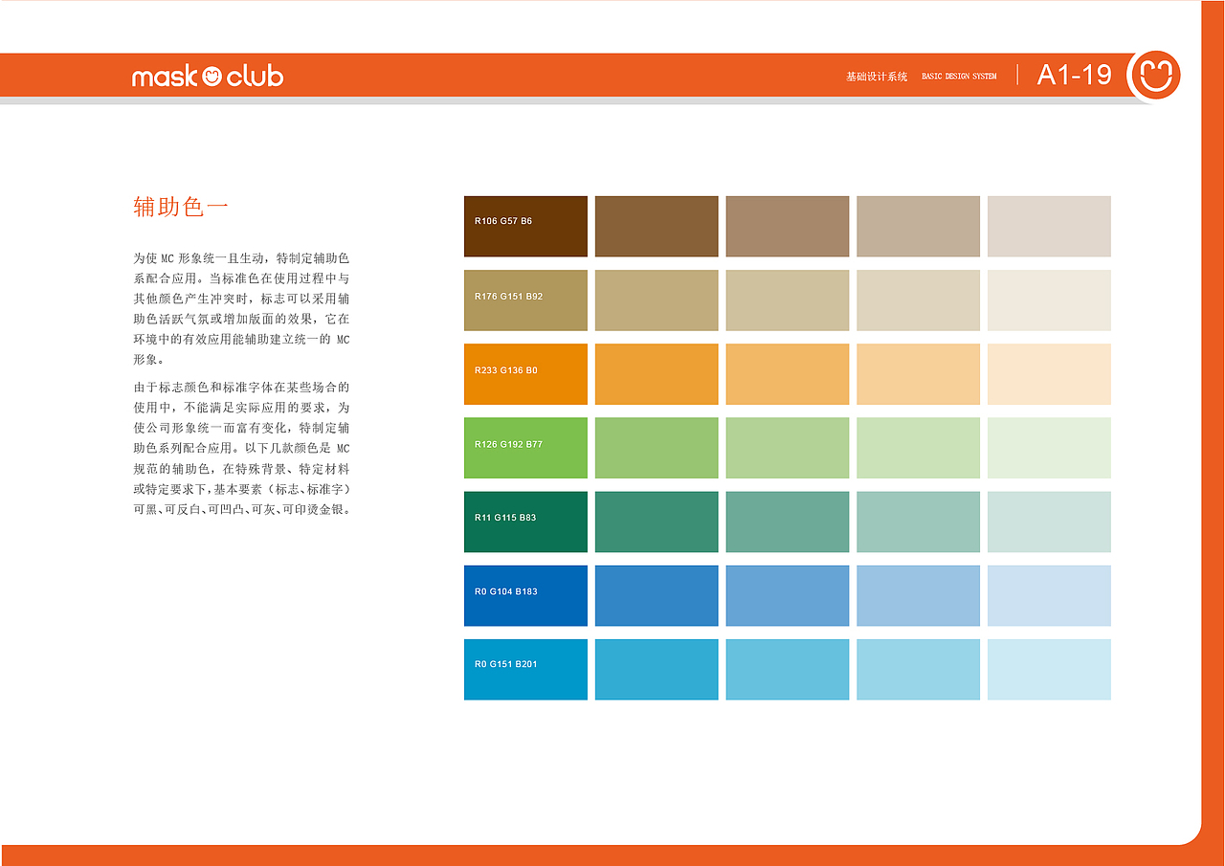
Task: Select the second swatch in the light green row
Action: pyautogui.click(x=657, y=448)
